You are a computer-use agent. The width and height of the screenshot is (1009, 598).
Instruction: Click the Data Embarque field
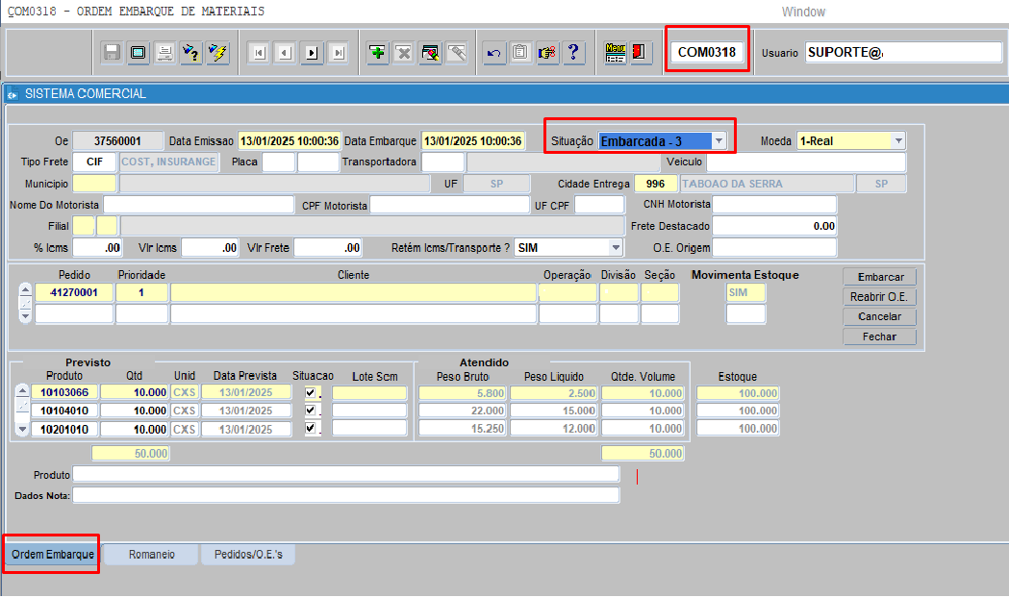pyautogui.click(x=473, y=140)
